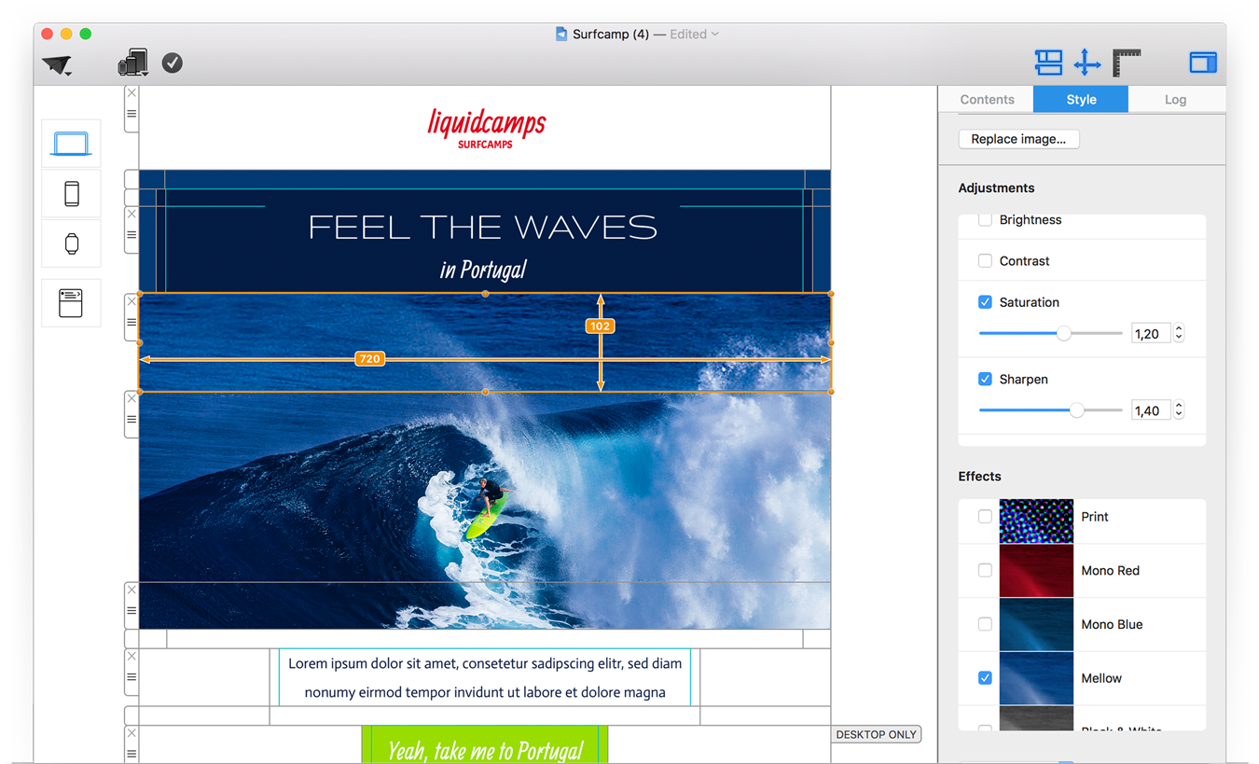1259x764 pixels.
Task: Click the Lorem ipsum paragraph text
Action: [x=485, y=678]
